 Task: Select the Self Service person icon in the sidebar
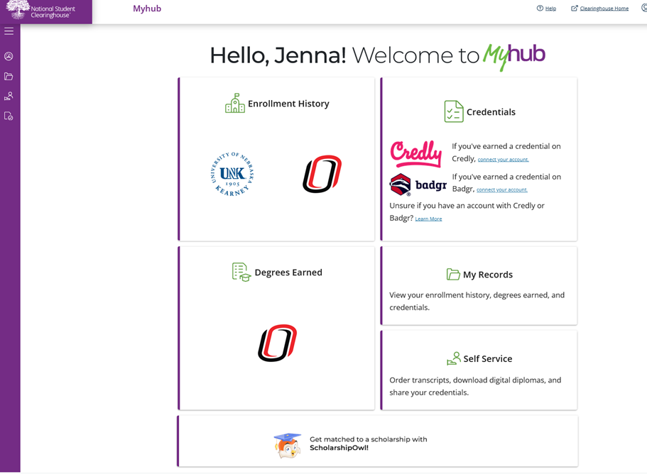tap(9, 96)
